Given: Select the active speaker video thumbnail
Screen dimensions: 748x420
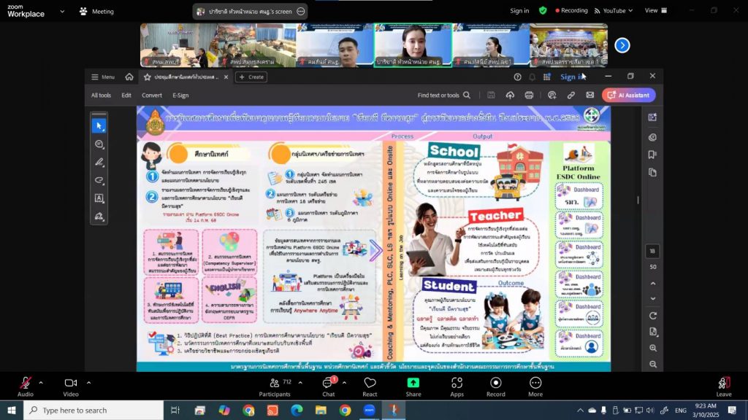Looking at the screenshot, I should click(413, 45).
